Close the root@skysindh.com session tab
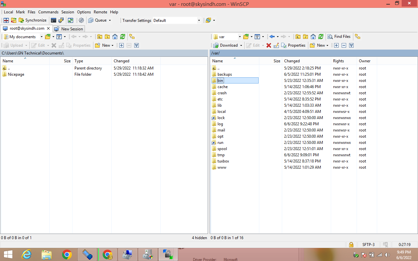 [48, 28]
